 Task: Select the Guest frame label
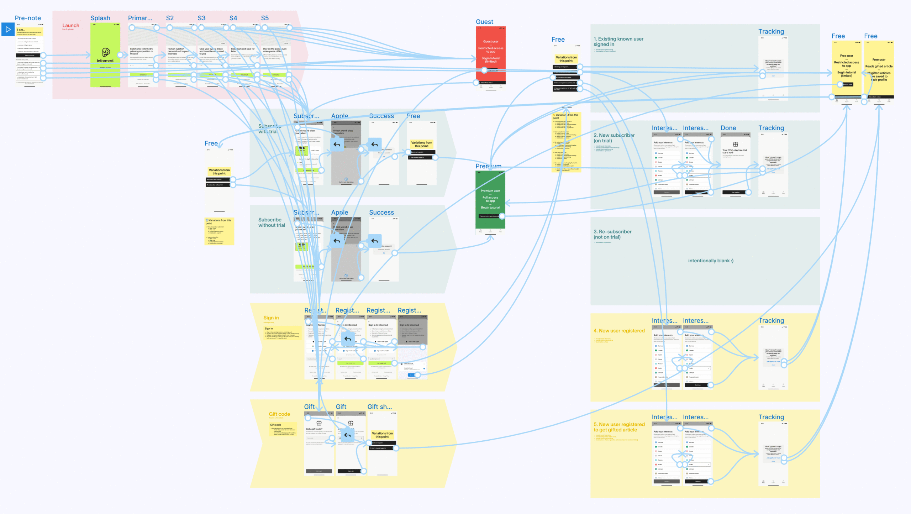click(484, 22)
